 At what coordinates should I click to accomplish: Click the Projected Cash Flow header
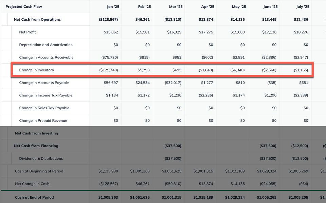pos(24,7)
